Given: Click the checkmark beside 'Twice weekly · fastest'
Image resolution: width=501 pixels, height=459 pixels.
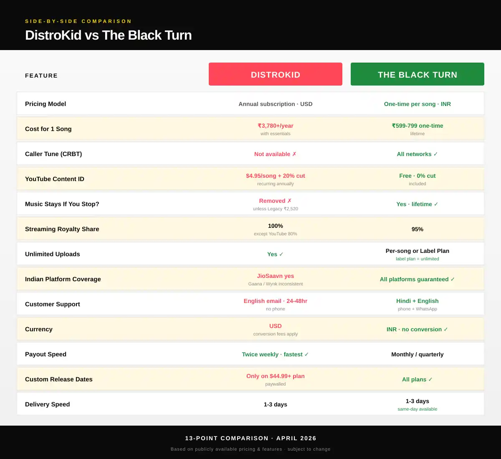Looking at the screenshot, I should point(306,354).
